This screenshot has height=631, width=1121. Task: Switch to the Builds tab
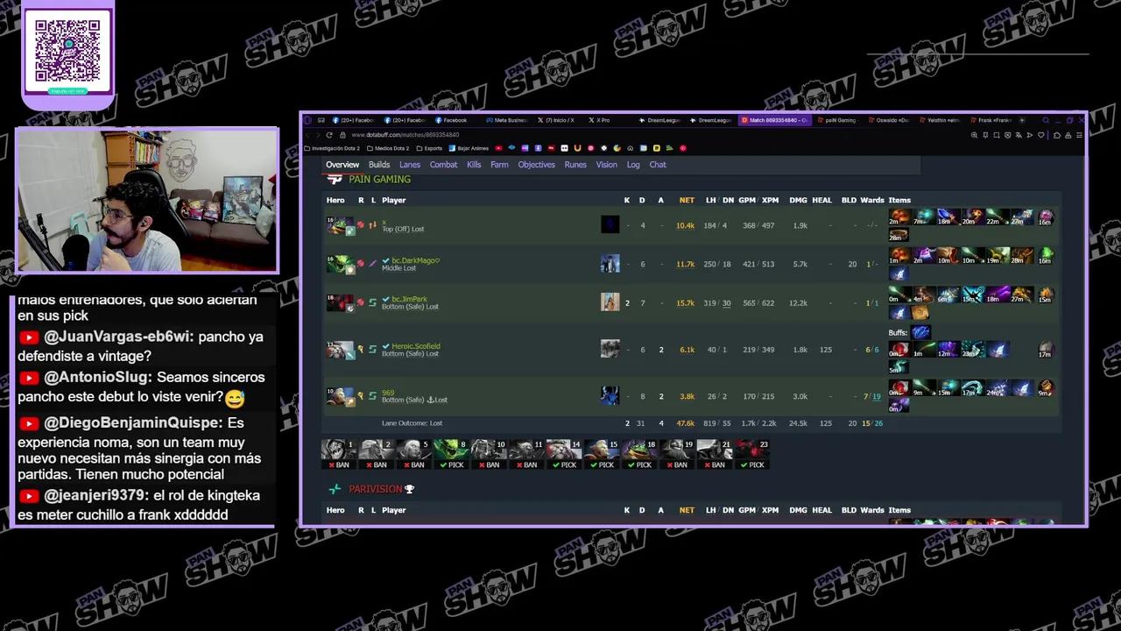click(x=379, y=165)
